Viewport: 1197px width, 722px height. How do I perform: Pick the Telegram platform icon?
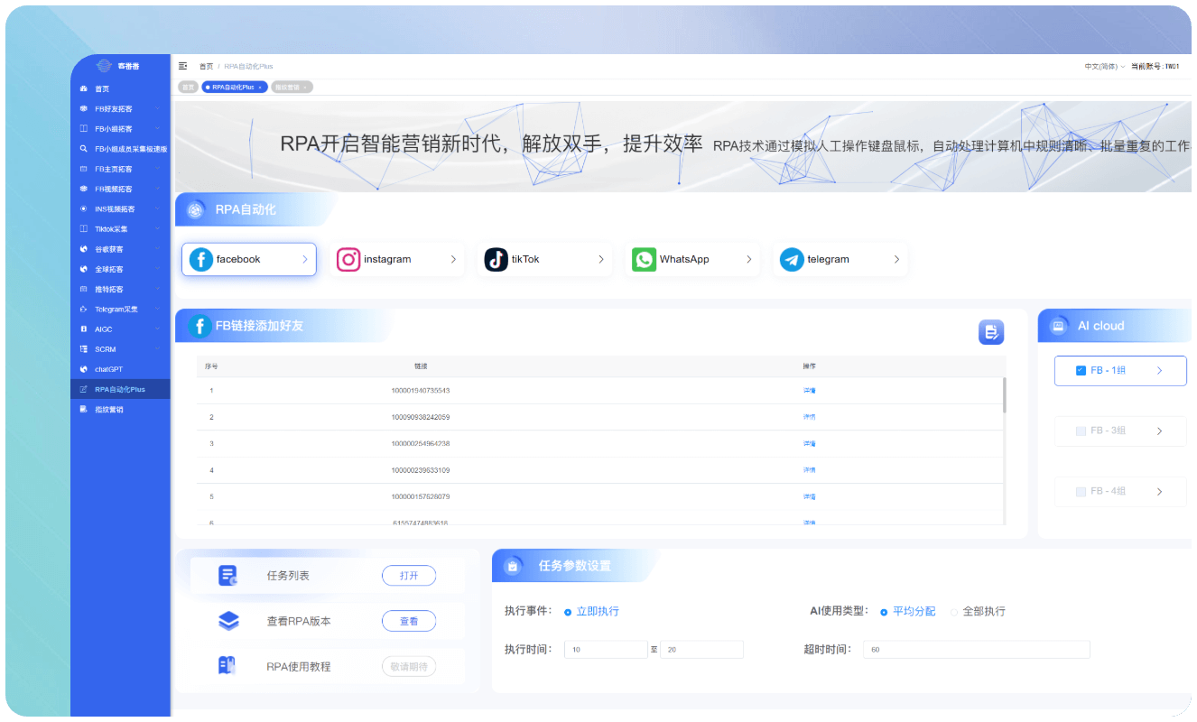(x=792, y=259)
